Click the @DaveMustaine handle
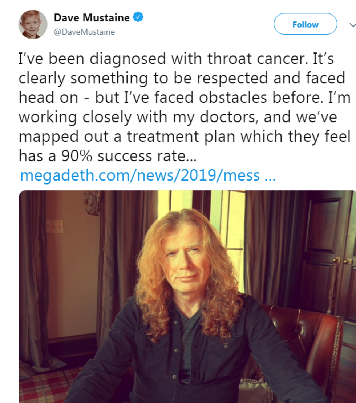The image size is (356, 403). pos(84,32)
